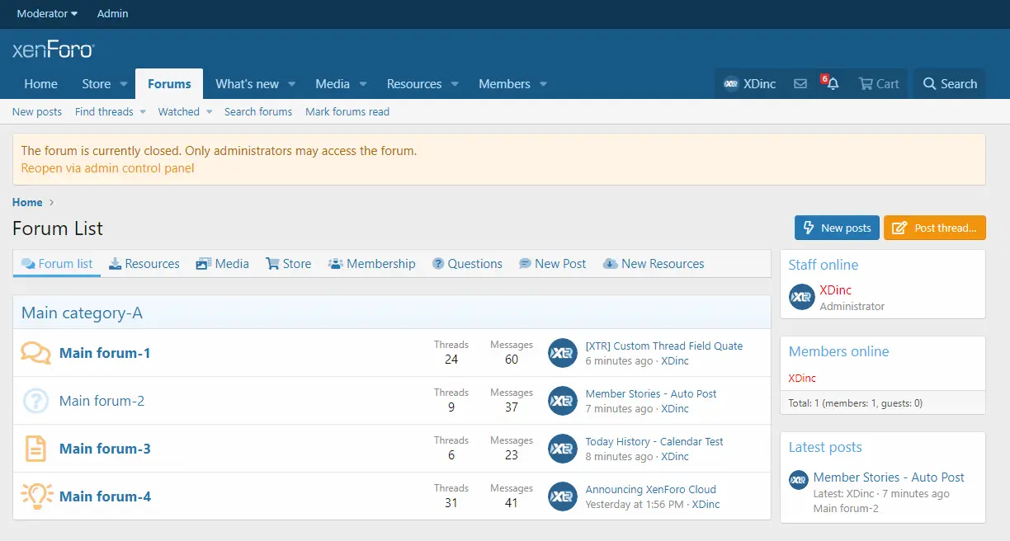Open the Search box in navigation
Viewport: 1010px width, 541px height.
[949, 83]
